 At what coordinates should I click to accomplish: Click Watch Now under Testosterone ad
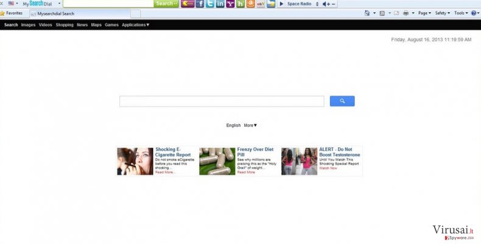[x=328, y=168]
